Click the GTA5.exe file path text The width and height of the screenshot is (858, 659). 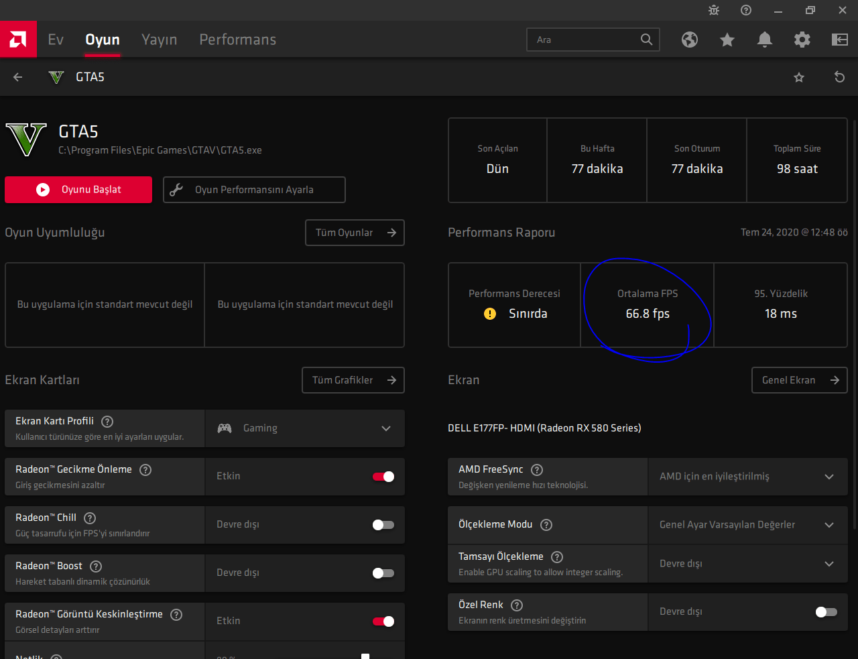tap(160, 150)
